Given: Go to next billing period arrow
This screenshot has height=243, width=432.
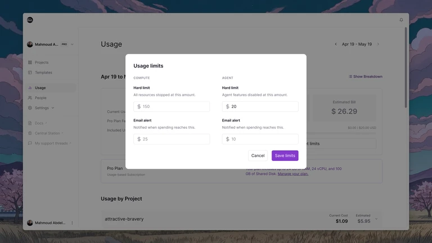Looking at the screenshot, I should [378, 44].
